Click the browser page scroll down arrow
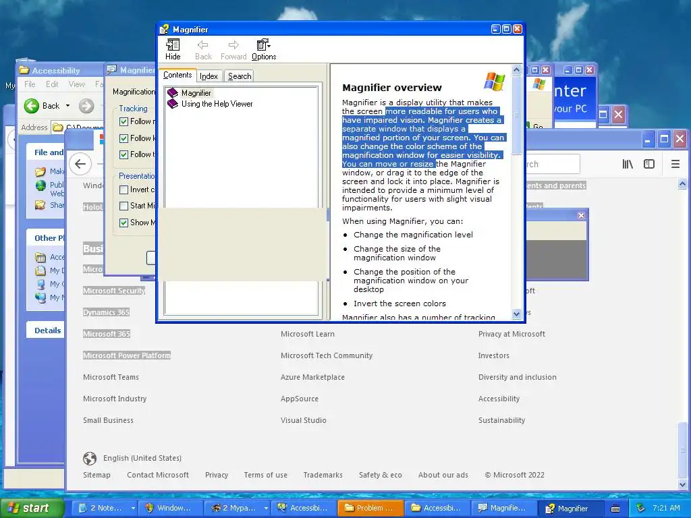691x518 pixels. click(x=682, y=484)
